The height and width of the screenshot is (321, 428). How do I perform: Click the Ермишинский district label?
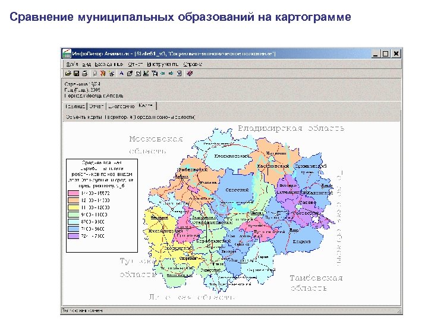[310, 166]
